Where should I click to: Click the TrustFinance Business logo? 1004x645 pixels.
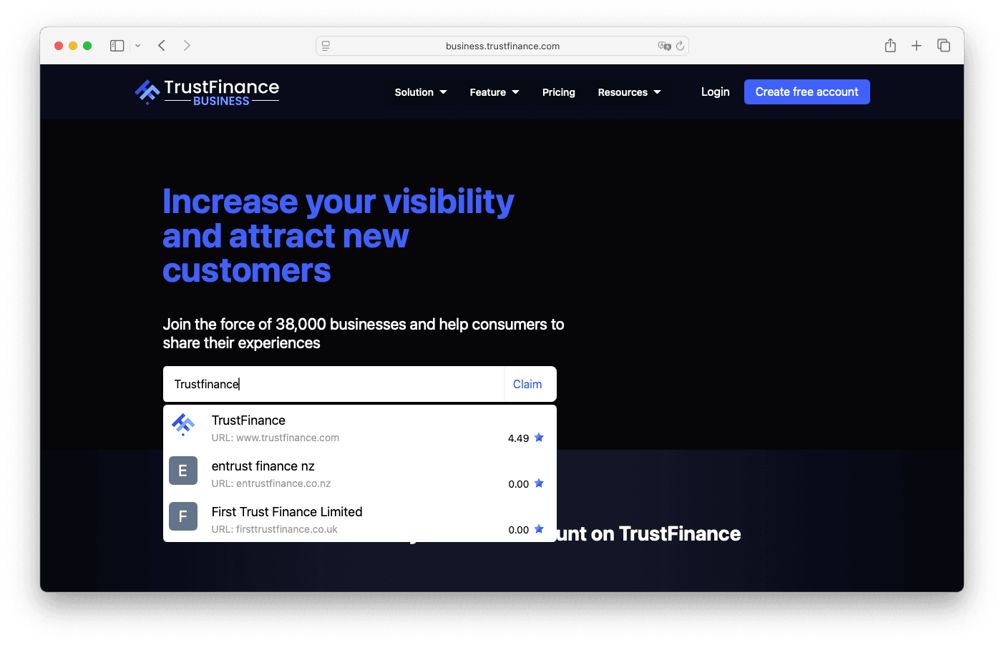click(x=207, y=92)
